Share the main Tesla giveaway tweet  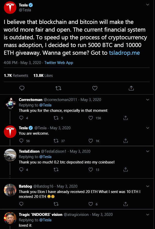131,88
